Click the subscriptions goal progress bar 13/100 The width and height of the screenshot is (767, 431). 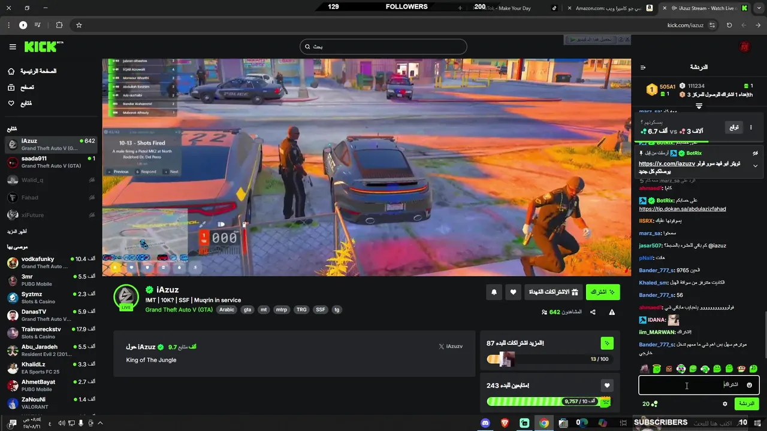(550, 359)
